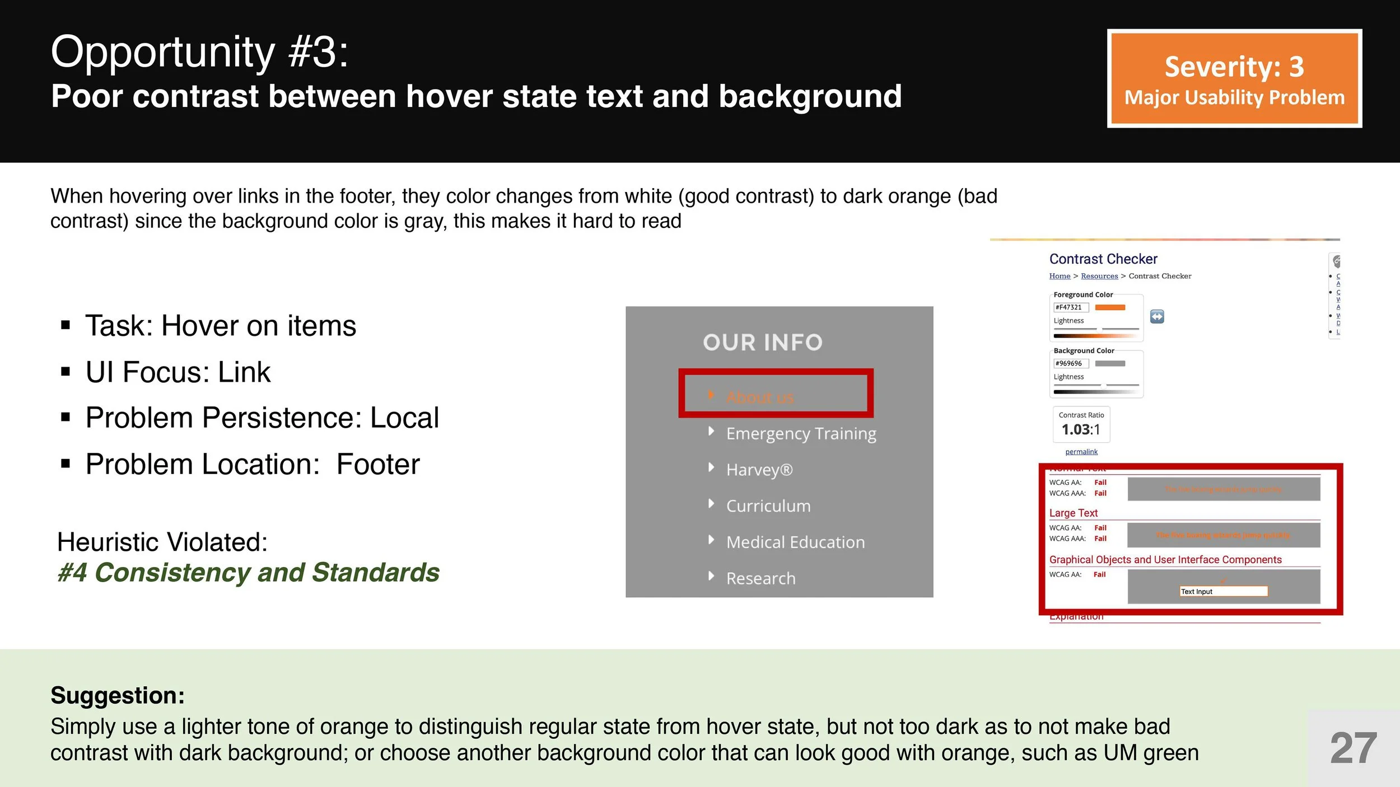Click the swap colors arrow icon
This screenshot has height=787, width=1400.
[x=1157, y=317]
